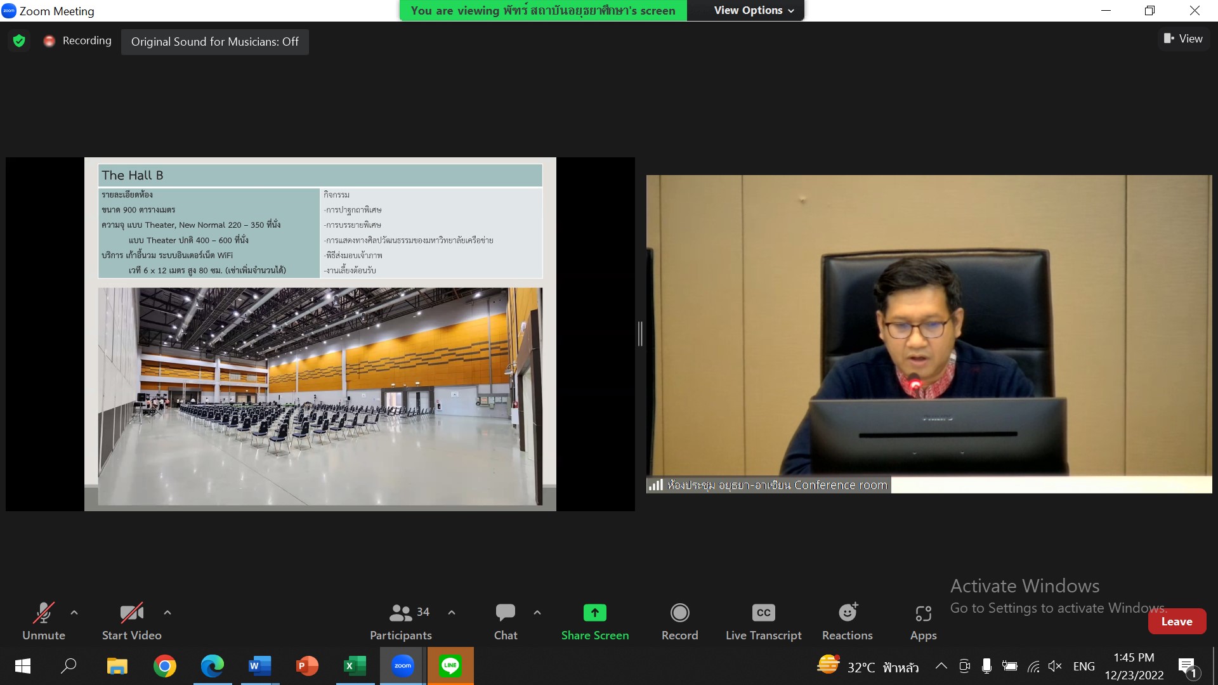Open the Reactions menu
The height and width of the screenshot is (685, 1218).
coord(848,622)
